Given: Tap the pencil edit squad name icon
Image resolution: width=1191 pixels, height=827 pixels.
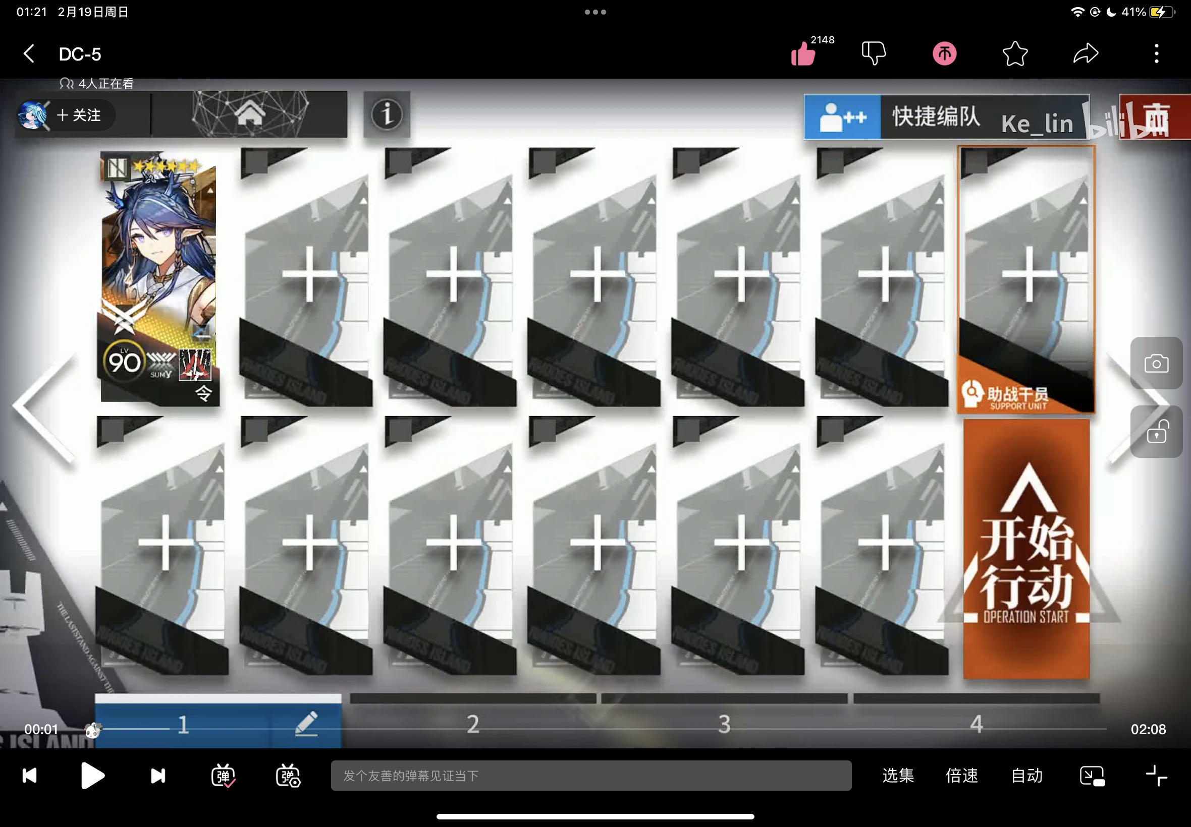Looking at the screenshot, I should click(306, 723).
